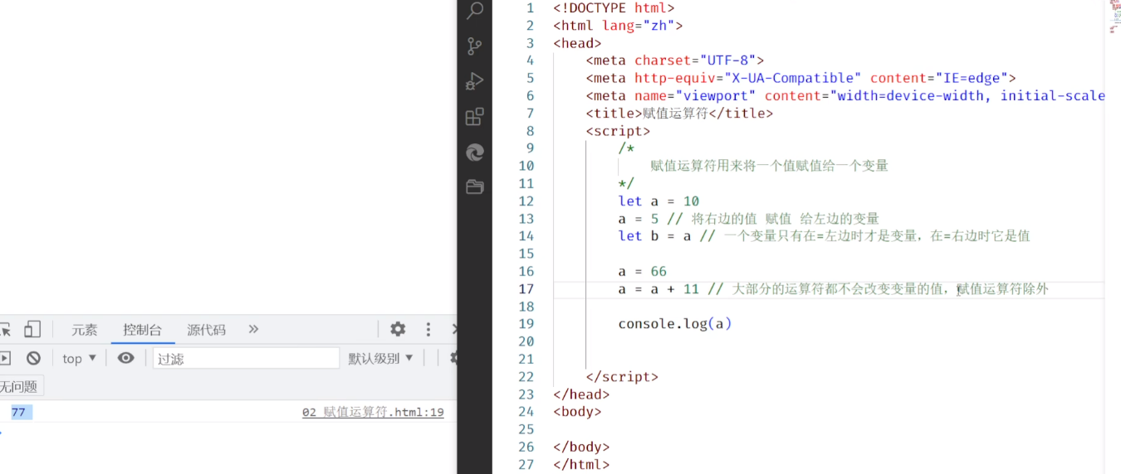The image size is (1121, 474).
Task: Click the closing </html> tag line
Action: click(581, 465)
